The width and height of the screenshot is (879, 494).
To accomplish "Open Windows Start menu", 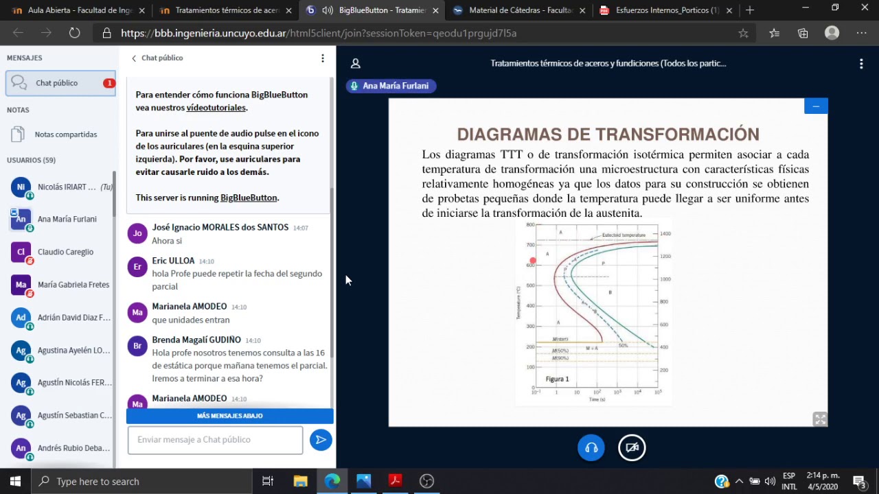I will point(15,481).
